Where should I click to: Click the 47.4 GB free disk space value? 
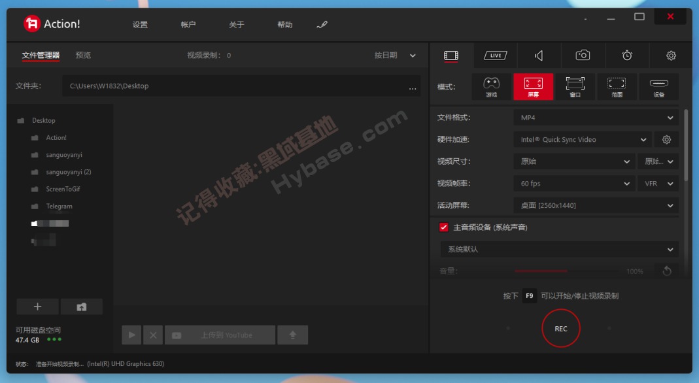click(x=27, y=341)
